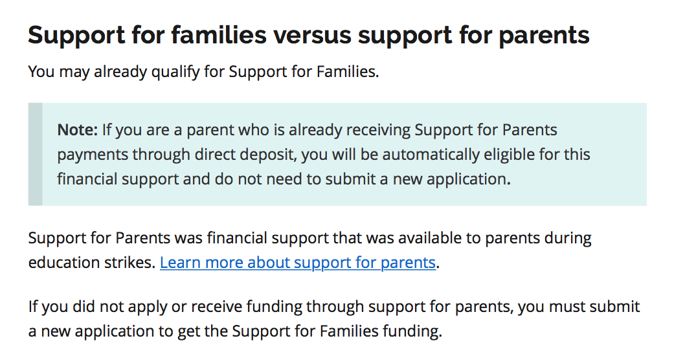Viewport: 685px width, 356px height.
Task: Click the dark teal bar on the note box
Action: click(x=36, y=154)
